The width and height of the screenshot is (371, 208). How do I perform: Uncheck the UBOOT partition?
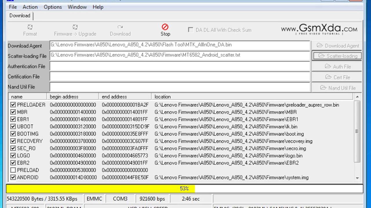(13, 126)
